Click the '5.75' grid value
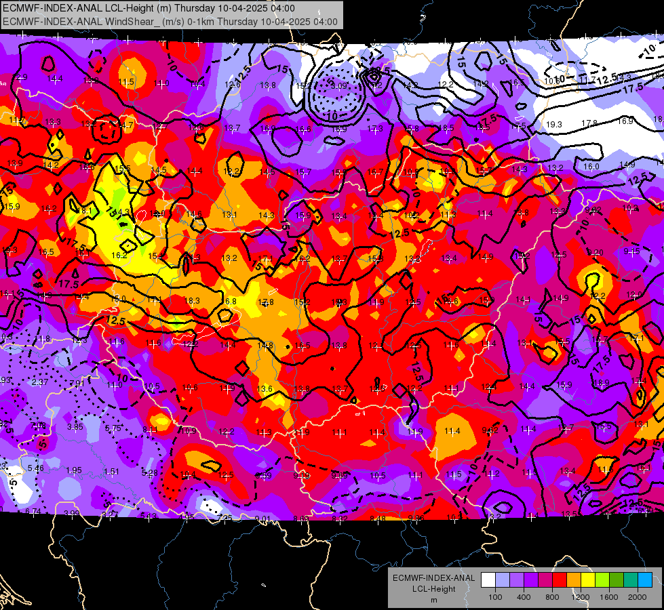 point(113,428)
